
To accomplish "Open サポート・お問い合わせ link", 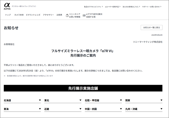I will (x=152, y=7).
